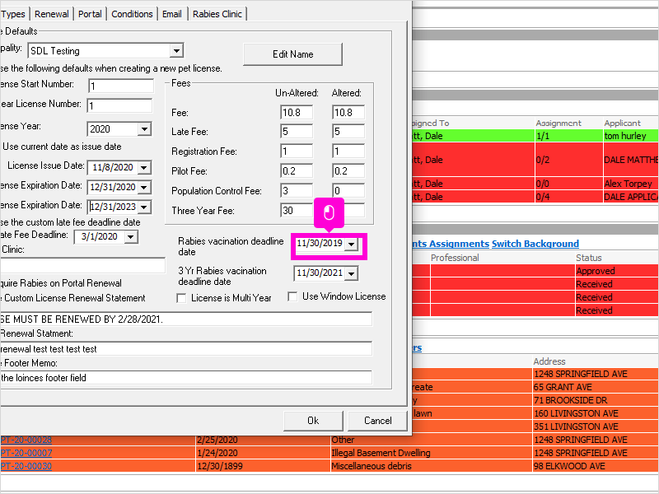This screenshot has height=494, width=659.
Task: Edit Altered Pilot Fee field
Action: tap(348, 170)
